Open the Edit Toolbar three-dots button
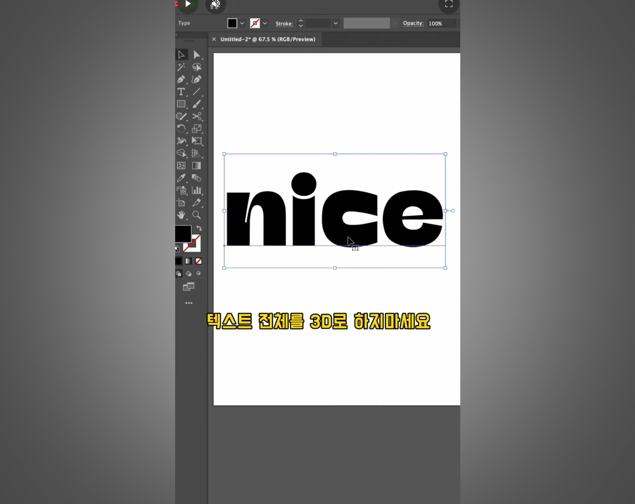Image resolution: width=635 pixels, height=504 pixels. [189, 303]
